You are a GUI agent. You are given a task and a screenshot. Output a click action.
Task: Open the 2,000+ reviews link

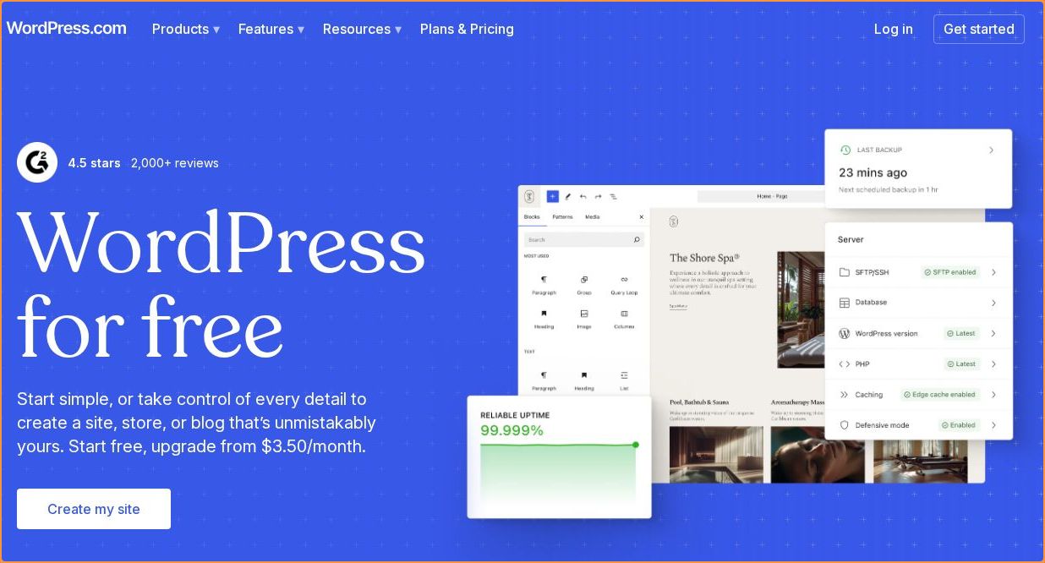click(175, 163)
